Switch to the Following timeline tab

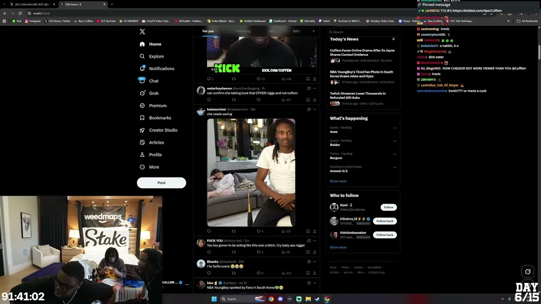point(243,31)
